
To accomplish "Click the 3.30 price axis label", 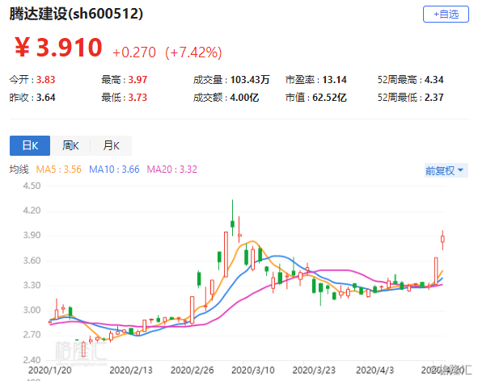I will pyautogui.click(x=32, y=285).
